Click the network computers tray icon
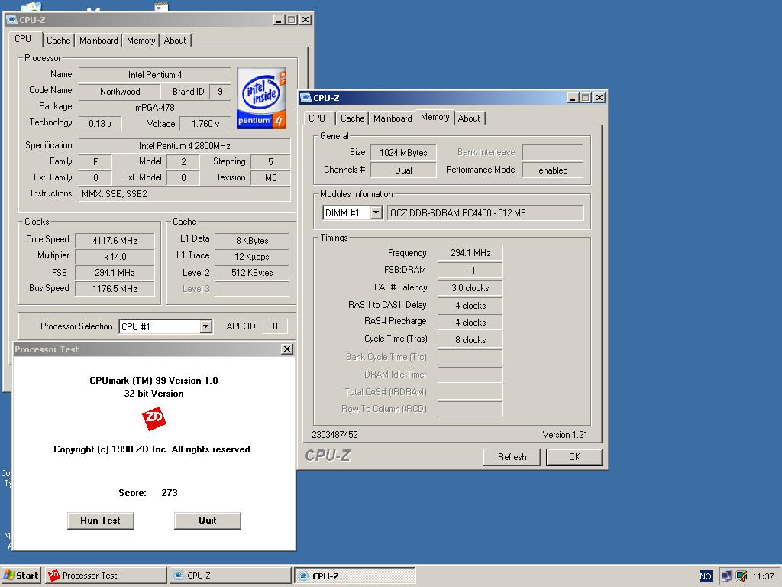This screenshot has height=587, width=782. pos(727,576)
